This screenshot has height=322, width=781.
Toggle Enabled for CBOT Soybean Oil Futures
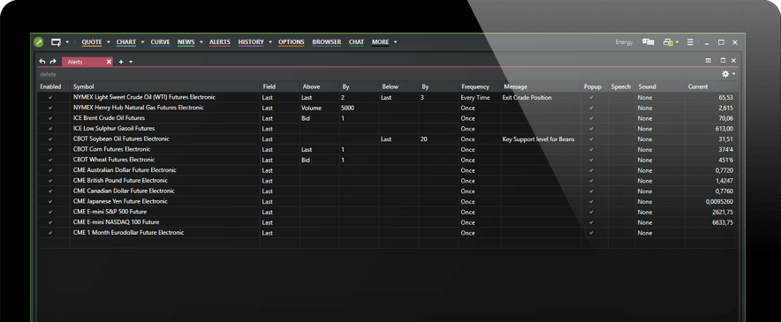[x=50, y=139]
